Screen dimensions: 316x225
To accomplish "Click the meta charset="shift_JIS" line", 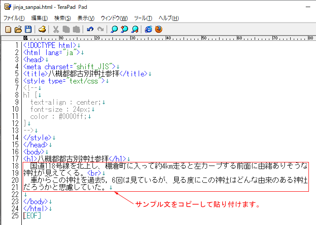I will click(69, 67).
